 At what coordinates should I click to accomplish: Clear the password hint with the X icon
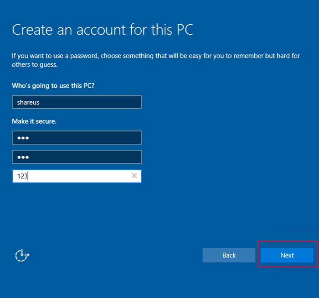[134, 176]
